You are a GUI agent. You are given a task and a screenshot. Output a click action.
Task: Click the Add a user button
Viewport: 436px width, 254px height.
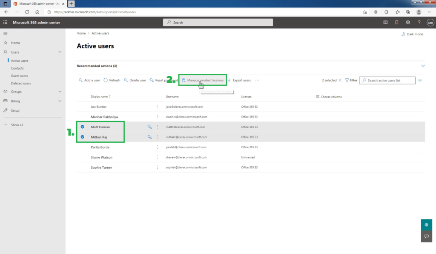(x=89, y=80)
